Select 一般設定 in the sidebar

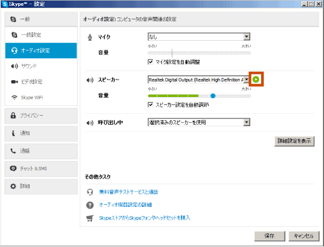pos(41,35)
